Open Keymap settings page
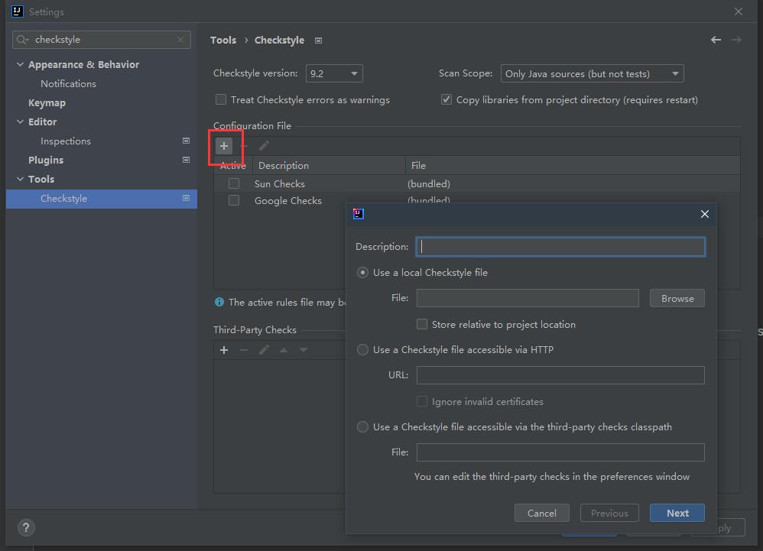 pos(47,102)
